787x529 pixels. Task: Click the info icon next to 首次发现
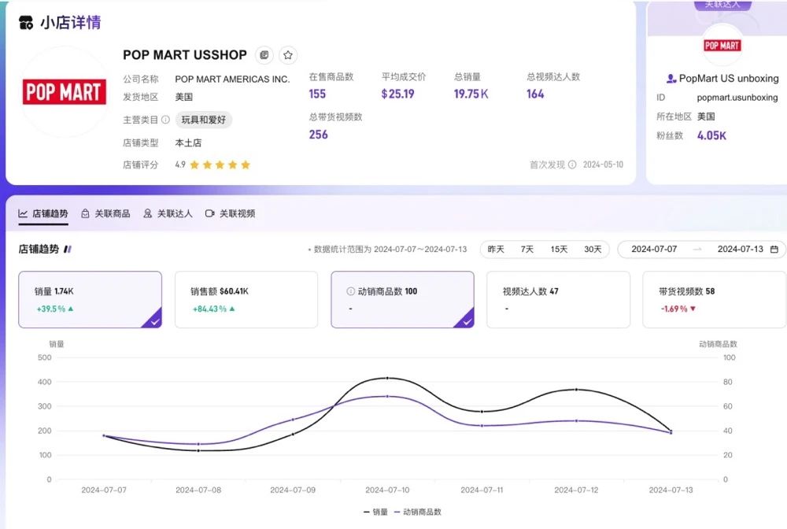[572, 165]
